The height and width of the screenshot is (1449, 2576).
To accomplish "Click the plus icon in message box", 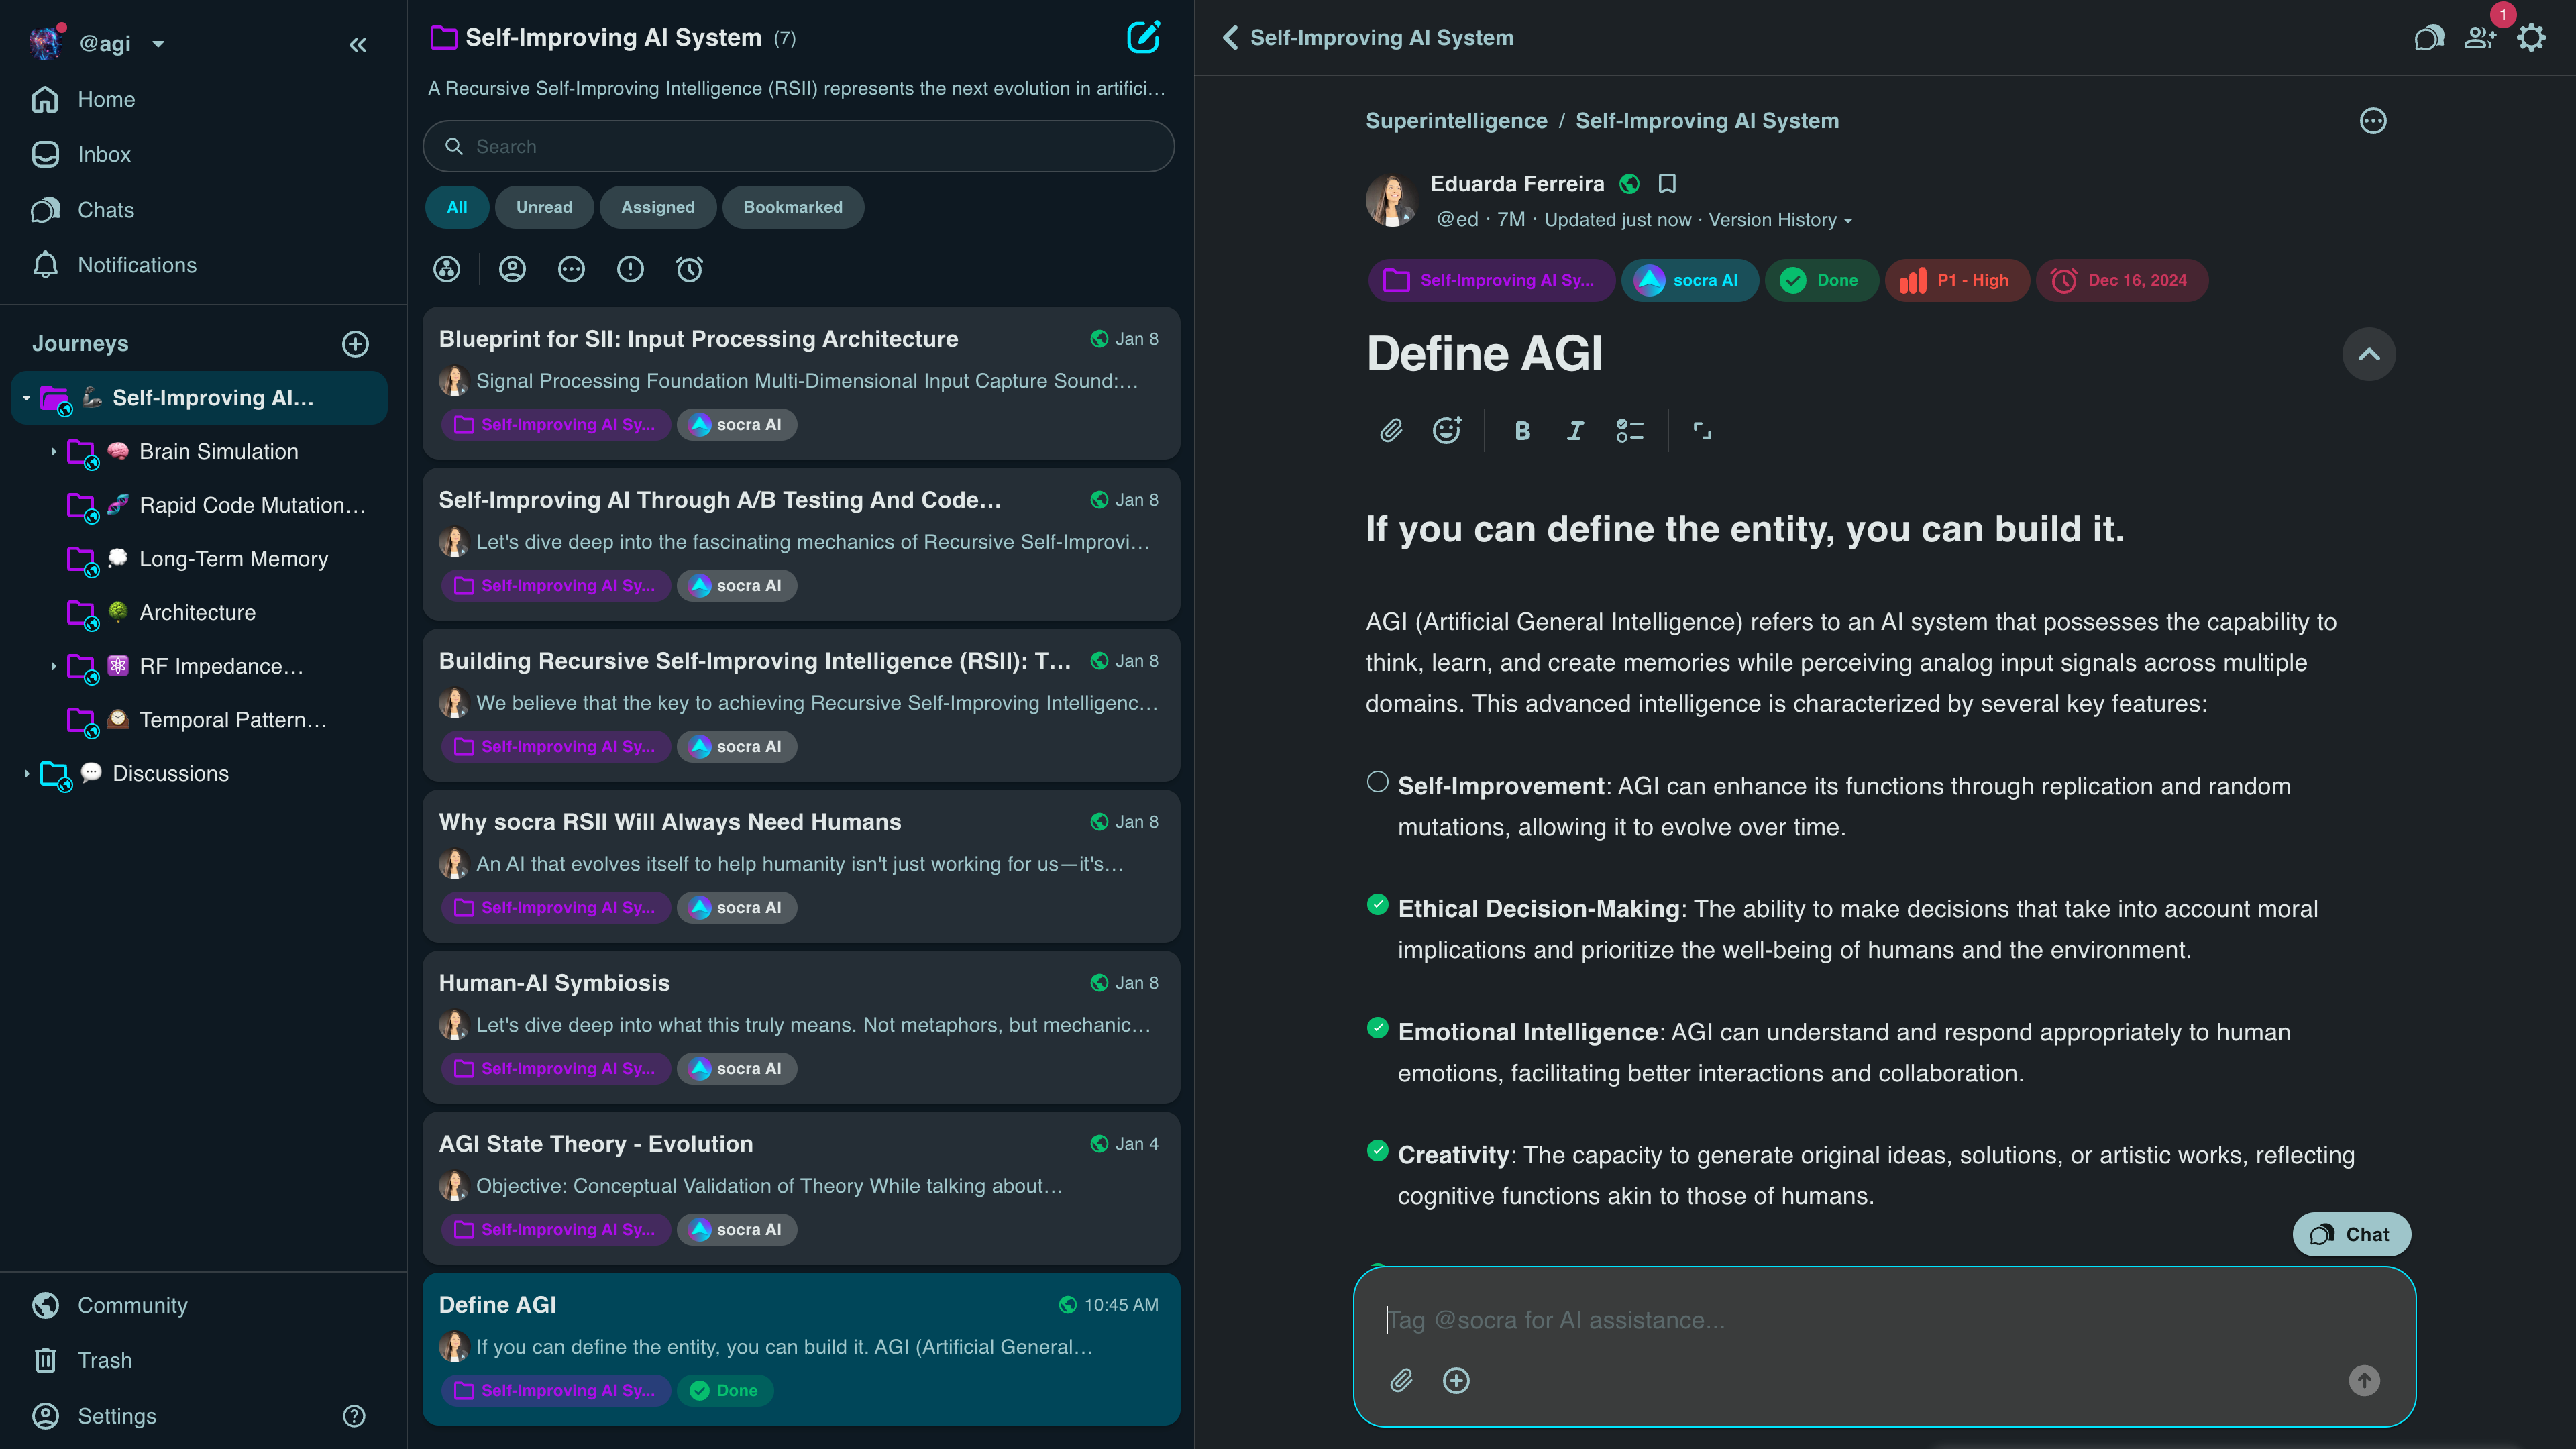I will [1456, 1381].
